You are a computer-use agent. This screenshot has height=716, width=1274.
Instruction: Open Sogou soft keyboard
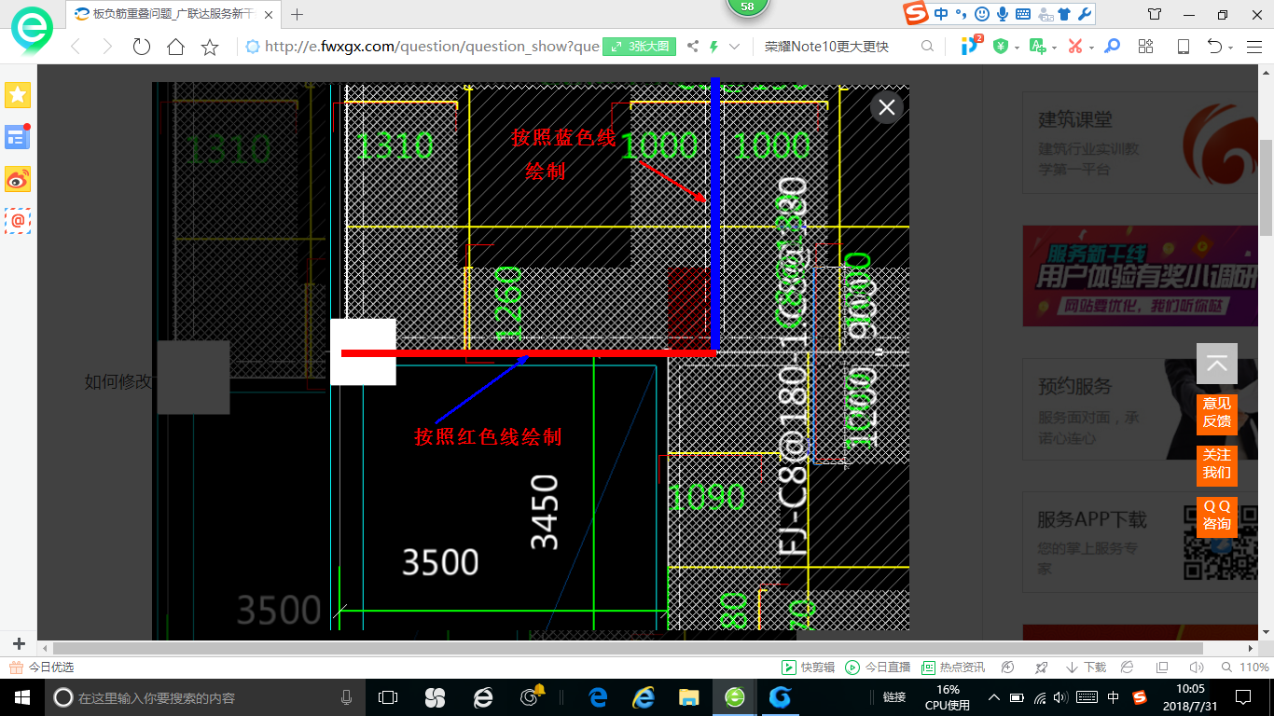click(1022, 14)
